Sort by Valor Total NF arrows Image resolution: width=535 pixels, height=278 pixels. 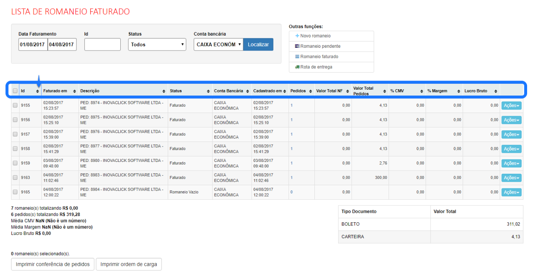[x=348, y=91]
